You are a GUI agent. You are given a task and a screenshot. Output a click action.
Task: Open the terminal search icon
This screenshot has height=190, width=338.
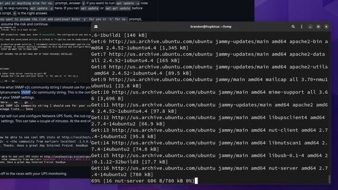pos(293,27)
